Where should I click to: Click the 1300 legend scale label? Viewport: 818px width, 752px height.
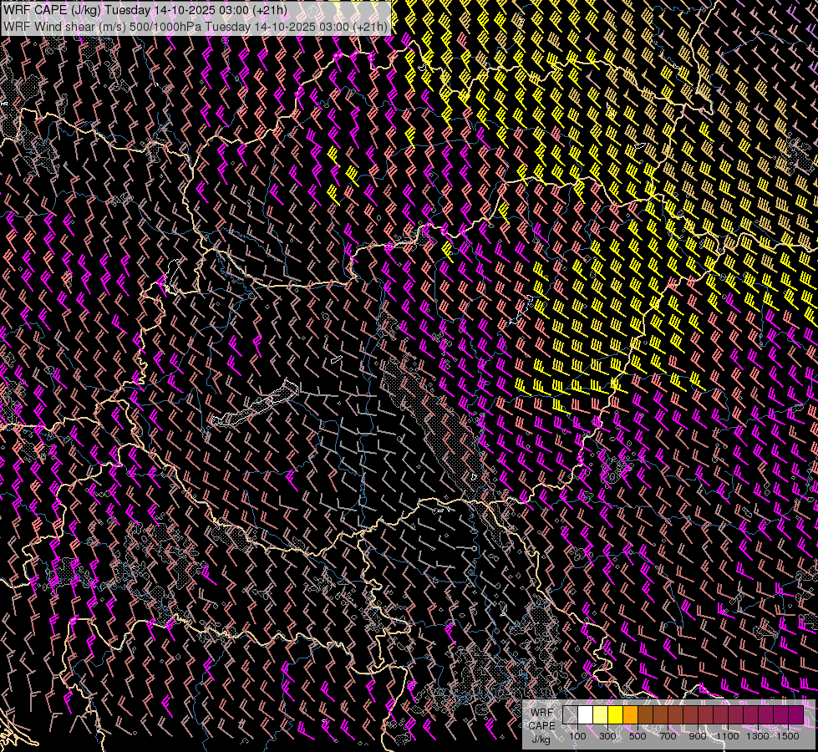(x=759, y=736)
